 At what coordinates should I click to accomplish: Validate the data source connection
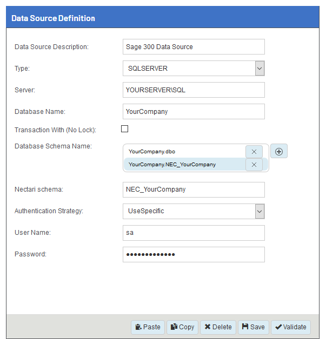[290, 327]
